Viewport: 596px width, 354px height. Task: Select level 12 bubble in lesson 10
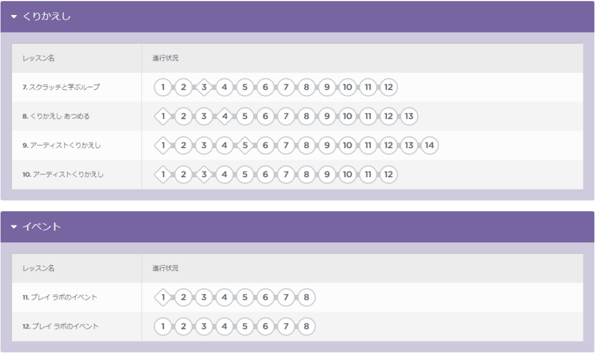click(x=388, y=174)
